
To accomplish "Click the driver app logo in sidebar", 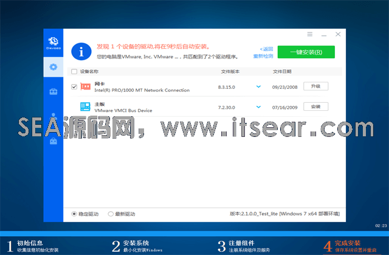I will pos(53,43).
